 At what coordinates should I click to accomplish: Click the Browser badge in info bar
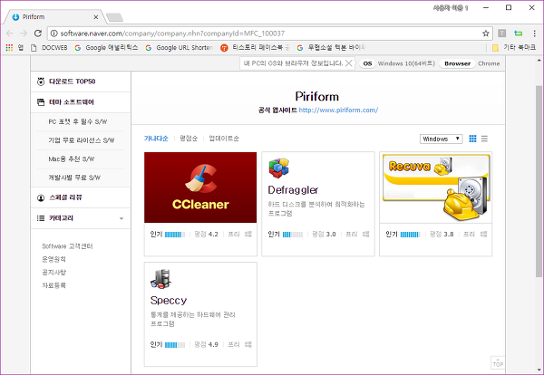[457, 63]
